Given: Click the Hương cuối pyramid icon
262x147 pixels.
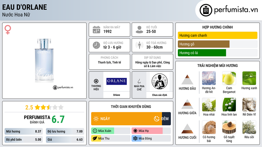Looking at the screenshot, I should (x=187, y=129).
